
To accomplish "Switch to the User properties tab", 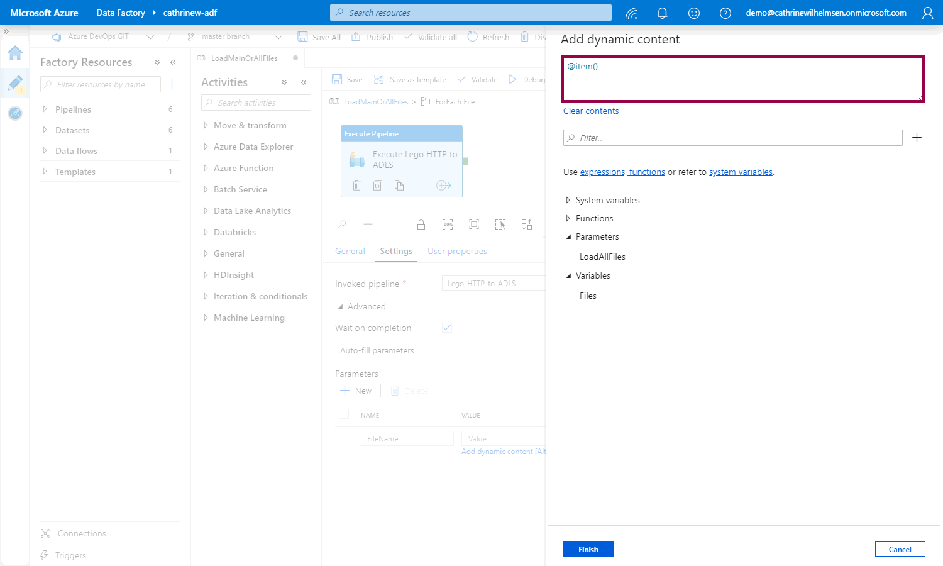I will pos(457,251).
